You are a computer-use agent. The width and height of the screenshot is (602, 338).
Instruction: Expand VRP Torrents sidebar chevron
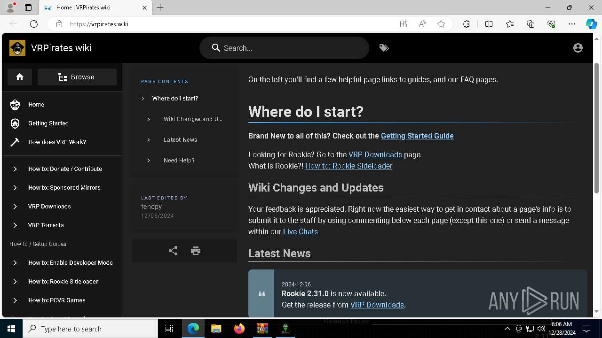(15, 225)
